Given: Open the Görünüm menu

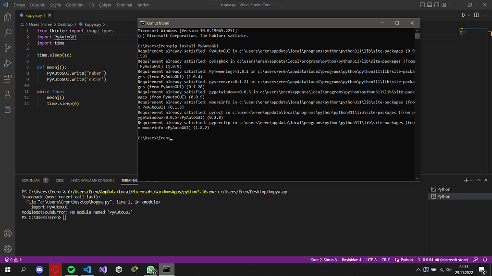Looking at the screenshot, I should point(74,5).
